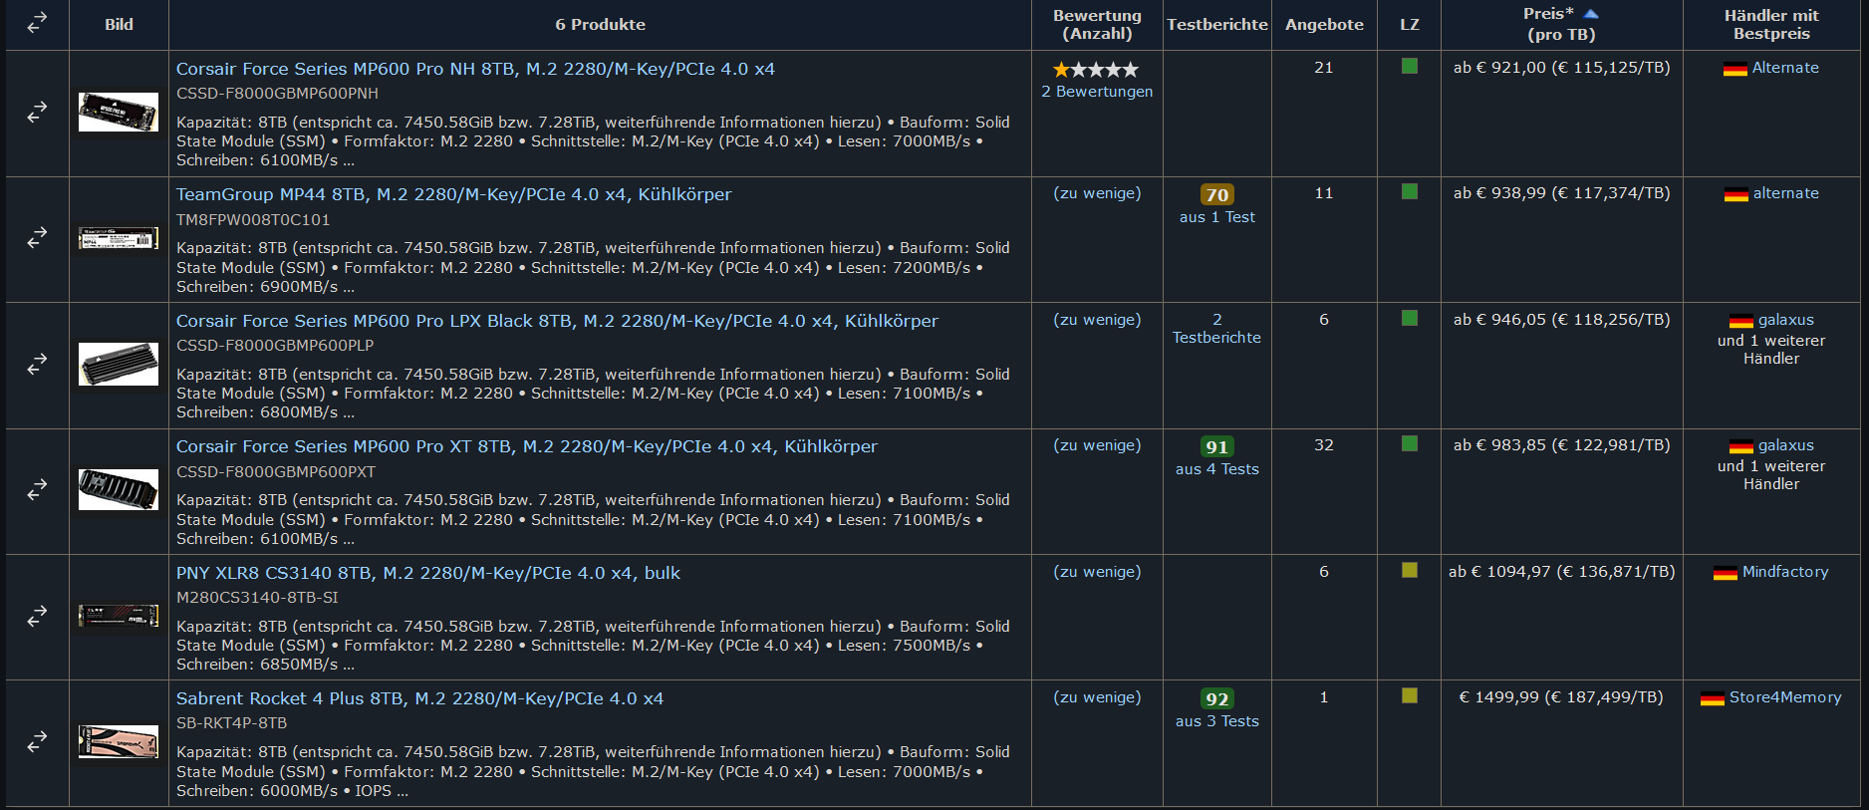Open test score 91 badge for MP600 Pro XT
1869x810 pixels.
click(1216, 447)
